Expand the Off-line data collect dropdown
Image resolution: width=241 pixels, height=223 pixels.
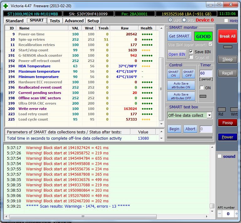pyautogui.click(x=209, y=115)
